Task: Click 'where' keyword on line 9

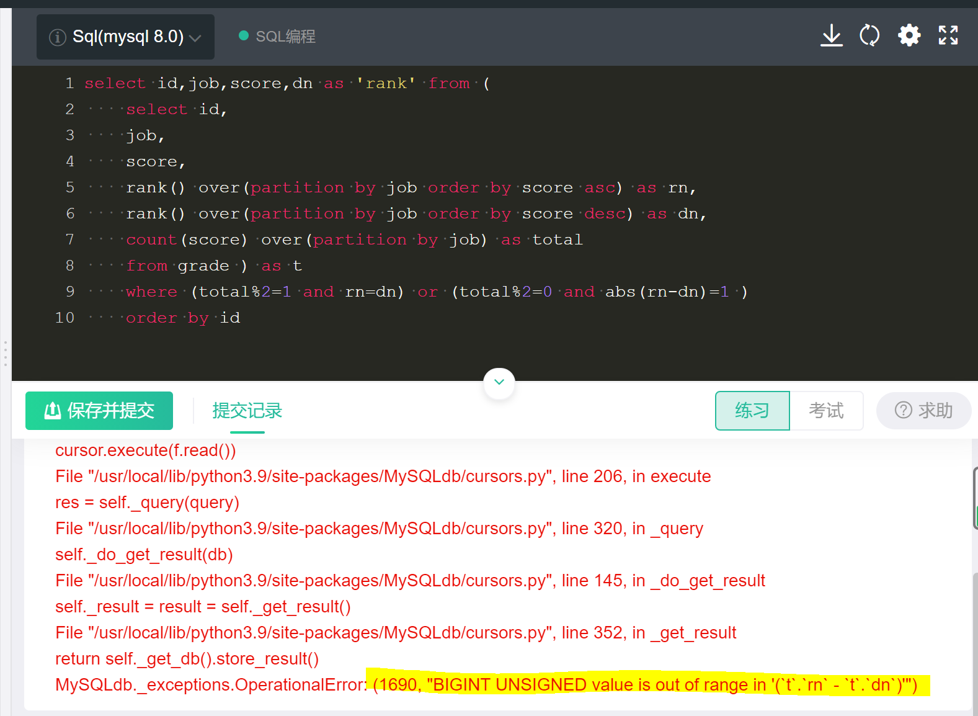Action: coord(151,292)
